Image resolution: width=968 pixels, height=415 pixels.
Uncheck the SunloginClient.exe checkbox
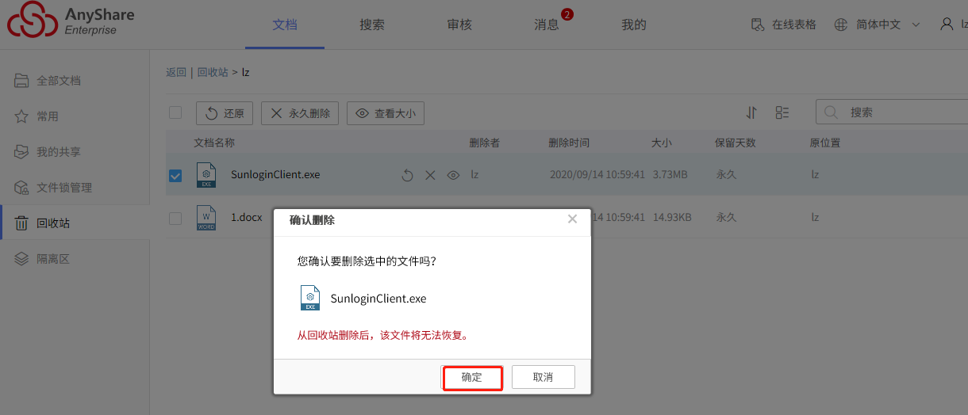(175, 175)
